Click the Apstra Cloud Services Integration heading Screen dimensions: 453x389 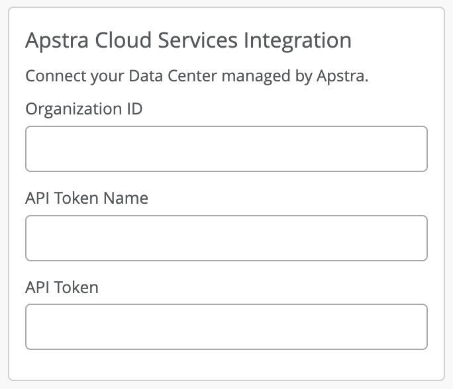click(188, 41)
